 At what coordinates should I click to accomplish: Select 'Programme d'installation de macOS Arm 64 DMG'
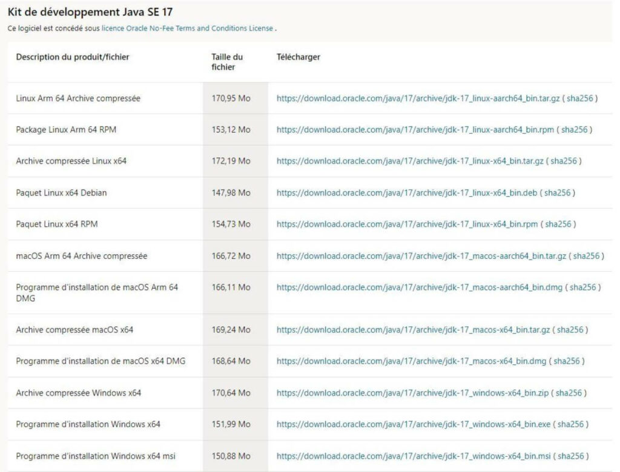(x=97, y=293)
